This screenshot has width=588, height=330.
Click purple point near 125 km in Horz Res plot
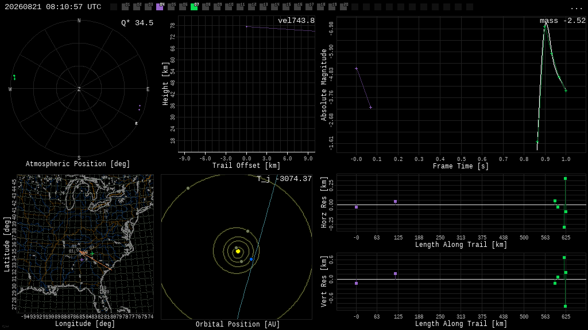(395, 202)
